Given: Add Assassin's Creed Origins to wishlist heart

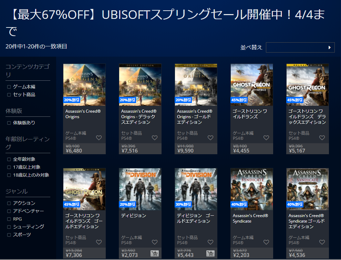Looking at the screenshot, I should tap(99, 138).
